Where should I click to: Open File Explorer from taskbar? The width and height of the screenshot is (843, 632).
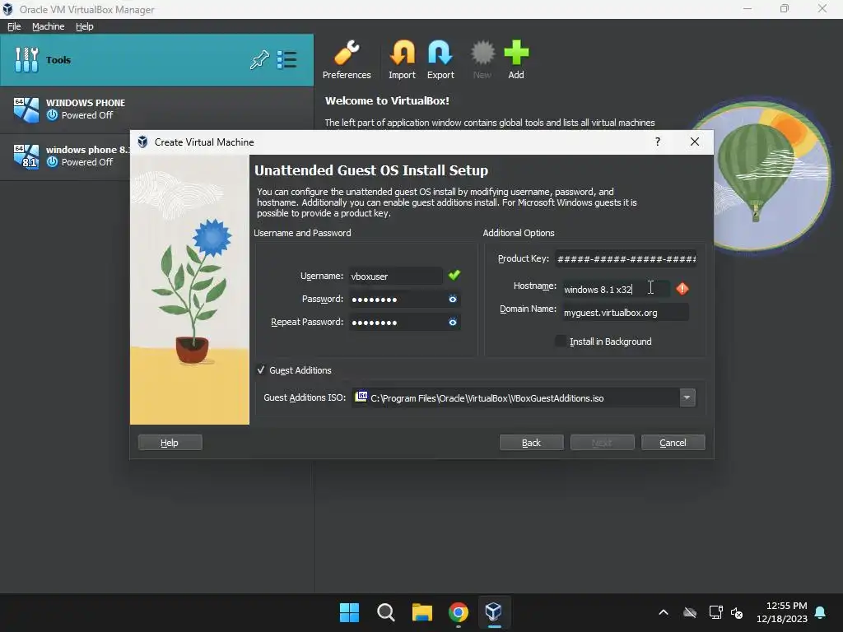tap(422, 612)
